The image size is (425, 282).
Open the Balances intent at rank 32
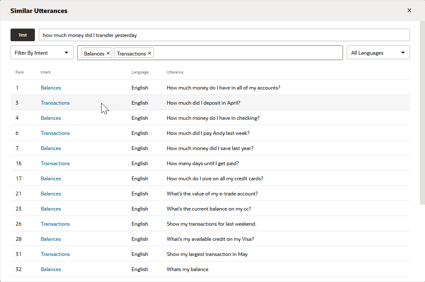coord(51,269)
